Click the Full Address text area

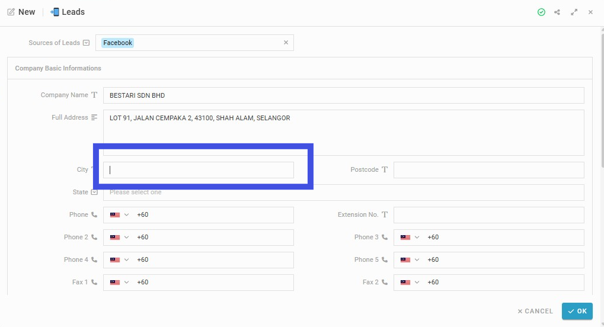[344, 133]
